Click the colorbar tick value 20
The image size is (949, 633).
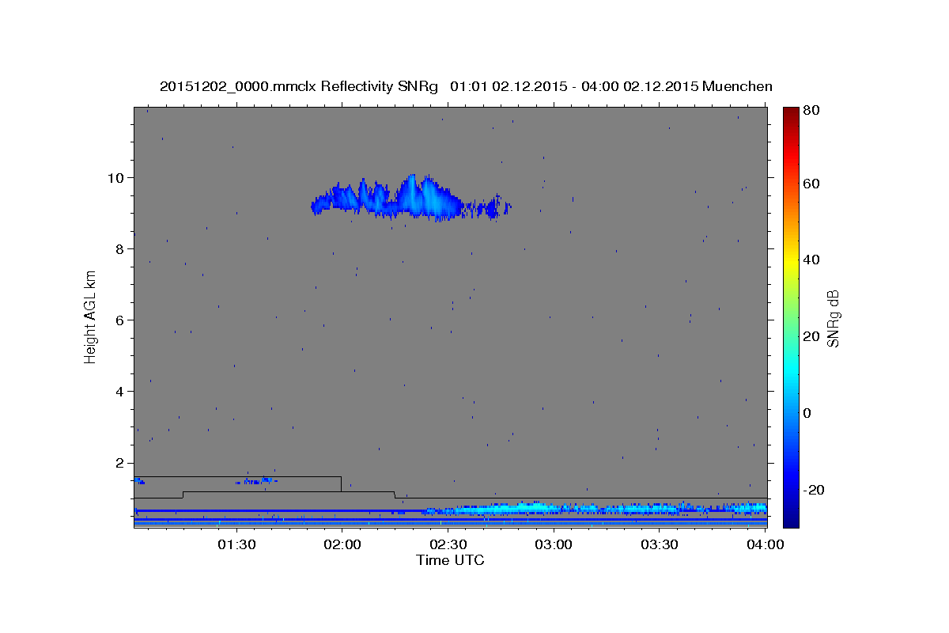coord(811,336)
